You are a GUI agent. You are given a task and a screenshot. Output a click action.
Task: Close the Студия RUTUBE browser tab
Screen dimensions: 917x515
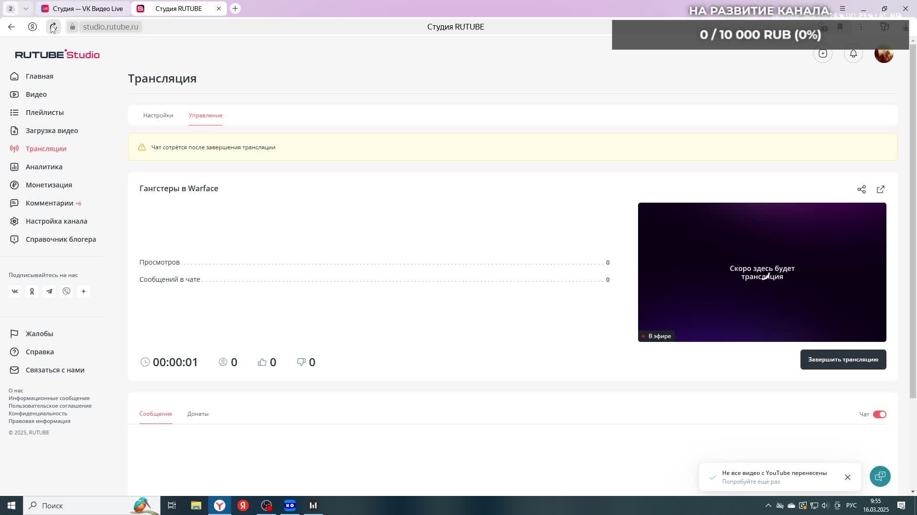tap(219, 9)
